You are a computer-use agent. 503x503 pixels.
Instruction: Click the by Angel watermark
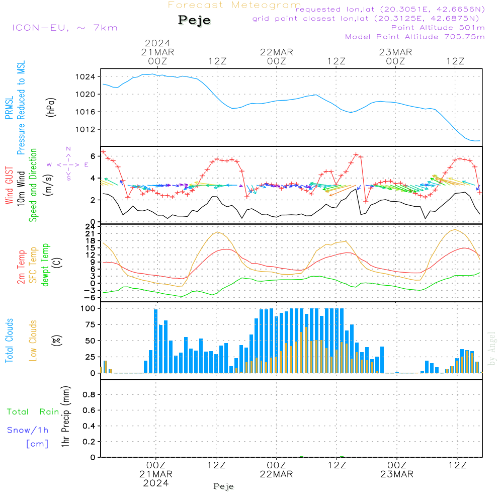click(x=492, y=349)
